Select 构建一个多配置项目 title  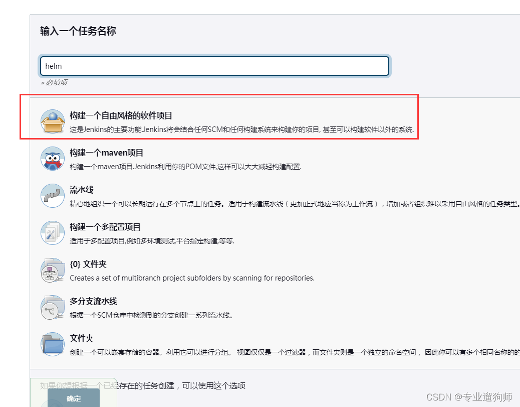click(105, 227)
